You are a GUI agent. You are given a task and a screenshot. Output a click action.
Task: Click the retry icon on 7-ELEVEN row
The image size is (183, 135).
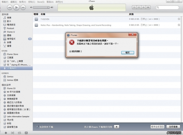tap(179, 19)
